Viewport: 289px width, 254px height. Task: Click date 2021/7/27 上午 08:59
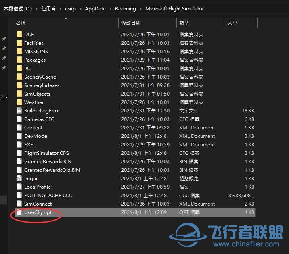click(145, 187)
